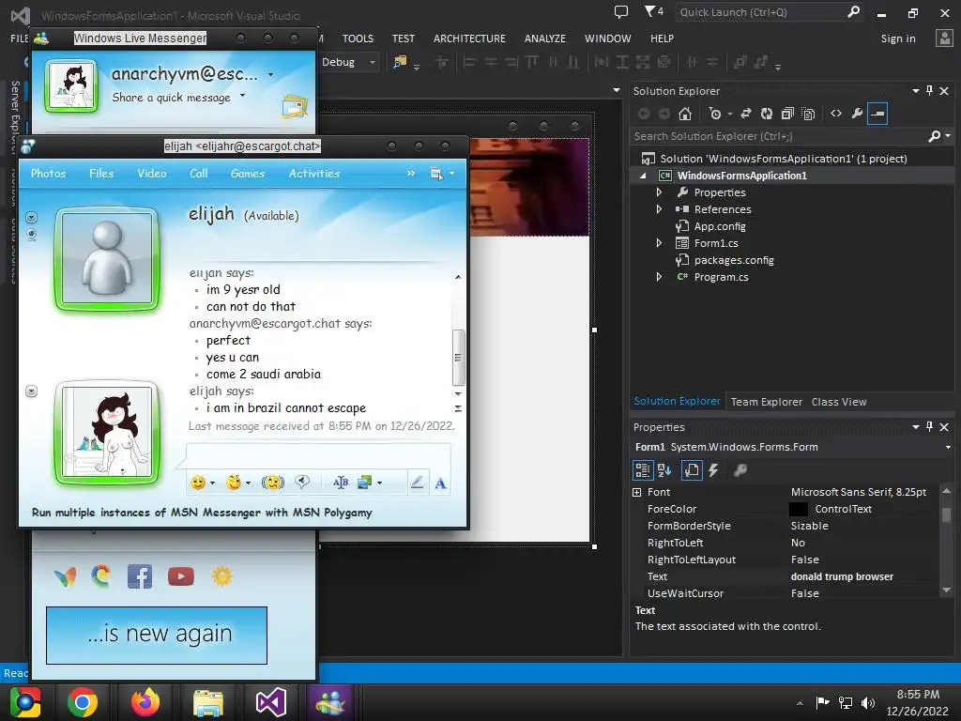Open the notifications flag icon in title bar
961x721 pixels.
653,11
